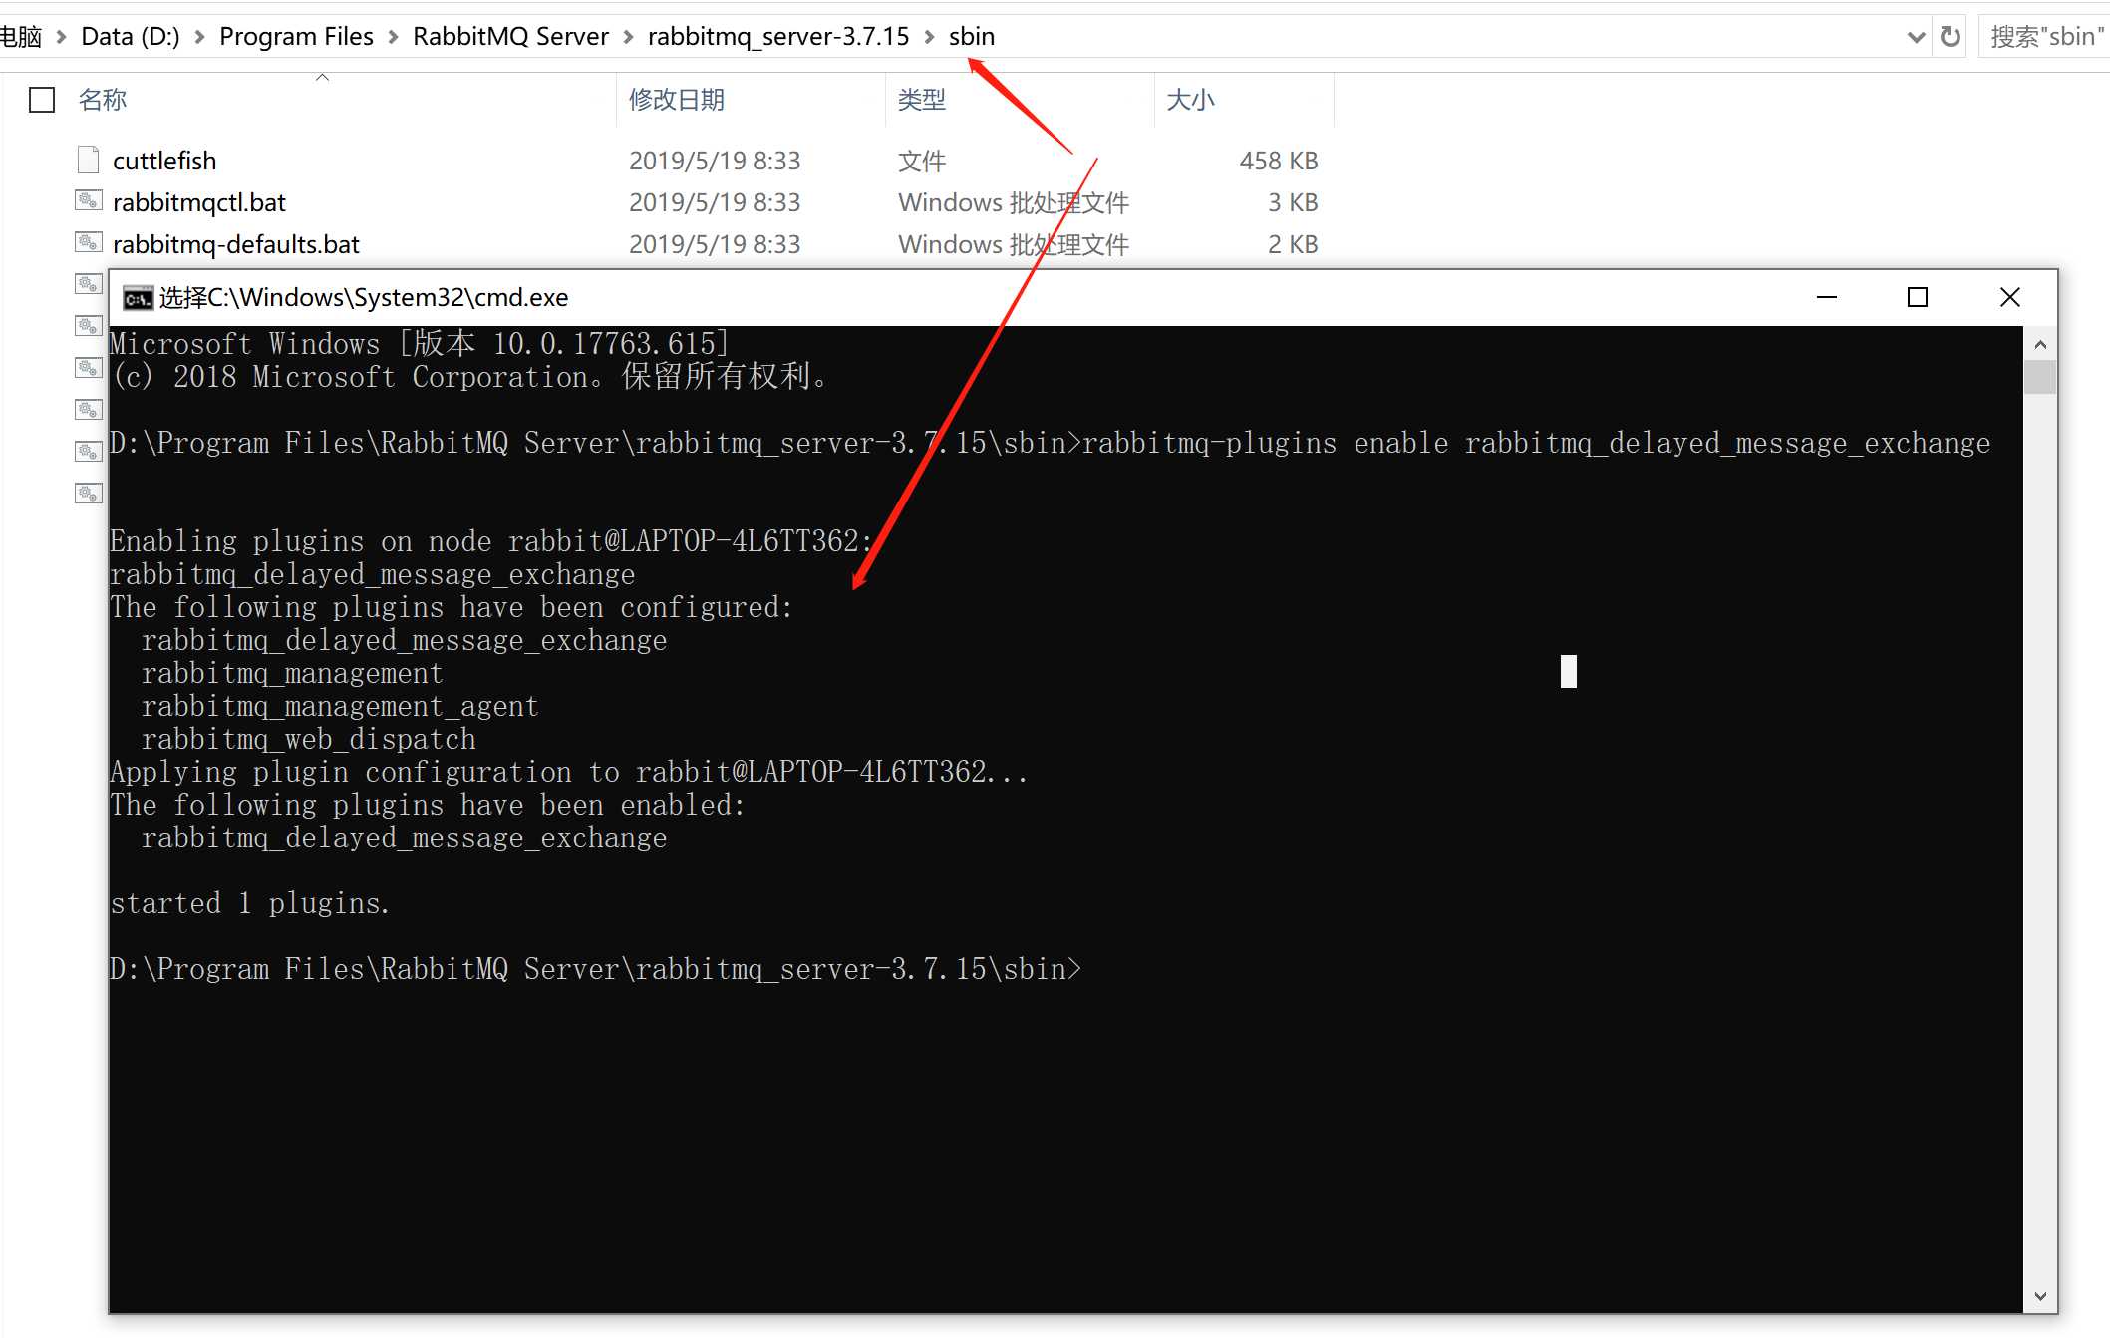This screenshot has height=1338, width=2110.
Task: Select the cuttlefish file name
Action: coord(164,161)
